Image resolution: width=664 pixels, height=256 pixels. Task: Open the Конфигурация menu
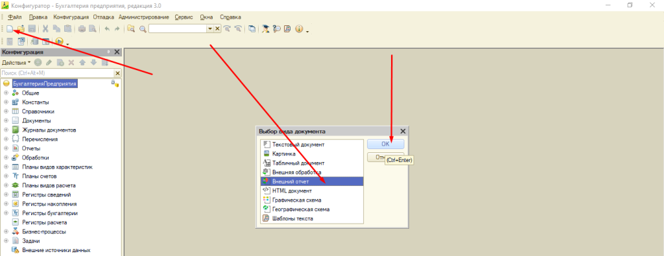pyautogui.click(x=71, y=17)
